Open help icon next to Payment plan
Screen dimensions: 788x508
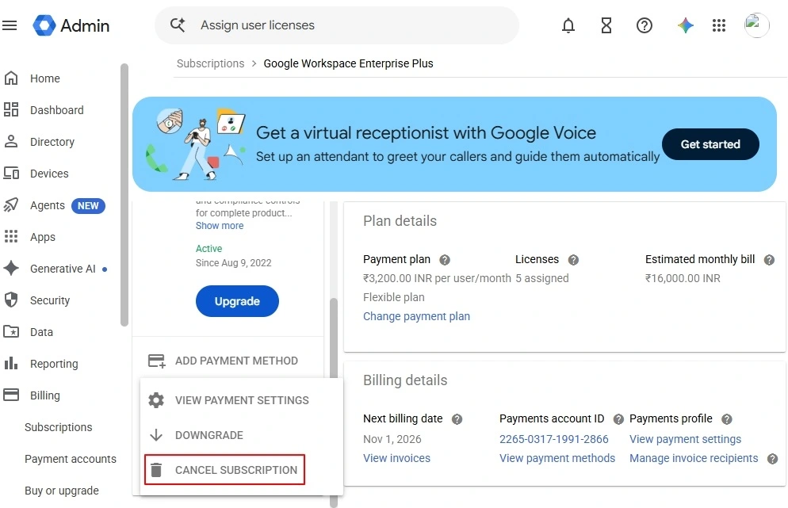click(445, 260)
